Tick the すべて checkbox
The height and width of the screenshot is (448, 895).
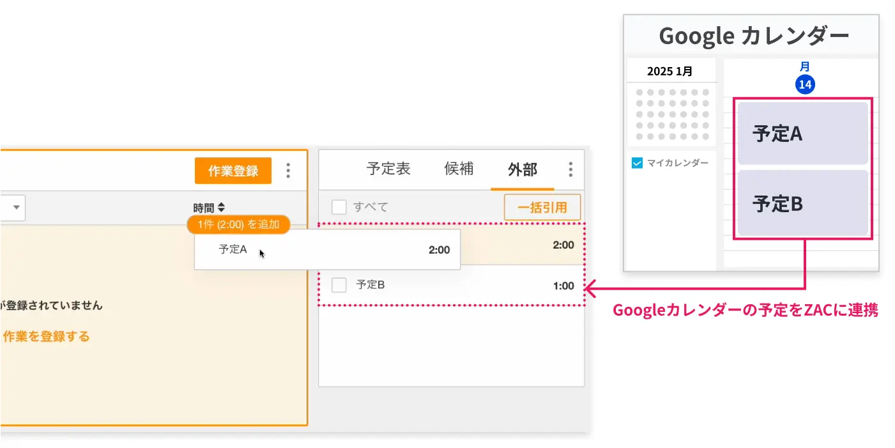pyautogui.click(x=339, y=207)
